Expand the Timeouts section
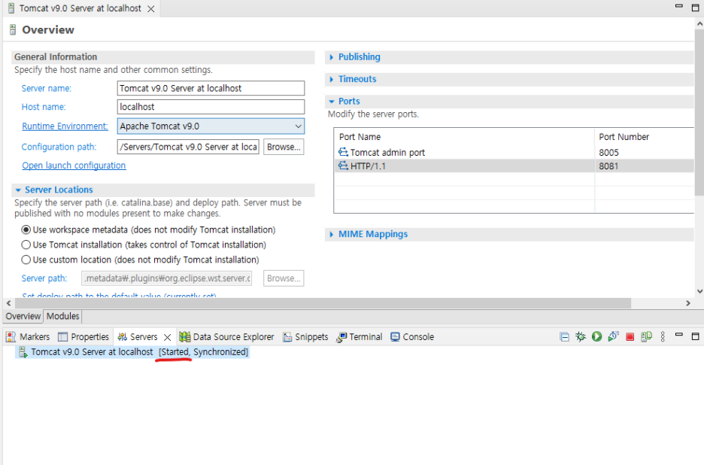The width and height of the screenshot is (704, 465). tap(332, 79)
